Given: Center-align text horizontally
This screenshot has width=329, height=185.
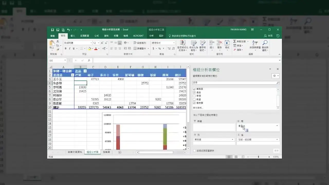Looking at the screenshot, I should click(116, 49).
